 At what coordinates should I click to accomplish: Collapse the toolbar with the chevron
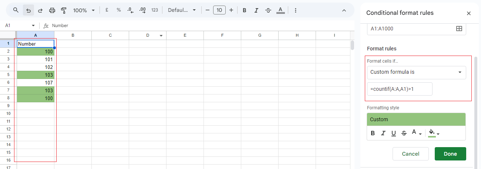(344, 10)
